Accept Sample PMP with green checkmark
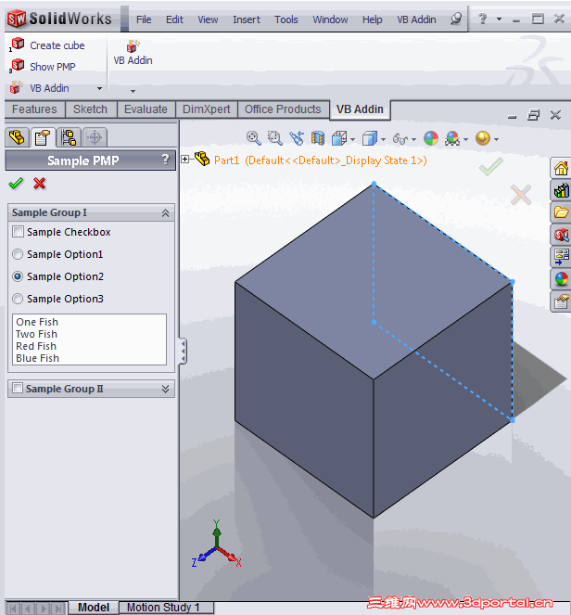The image size is (571, 615). [16, 183]
